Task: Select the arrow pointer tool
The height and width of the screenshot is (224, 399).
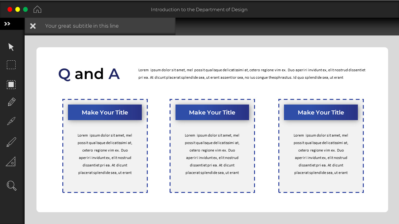Action: point(11,47)
